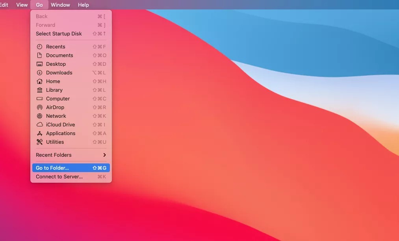Select Startup Disk

[x=59, y=33]
